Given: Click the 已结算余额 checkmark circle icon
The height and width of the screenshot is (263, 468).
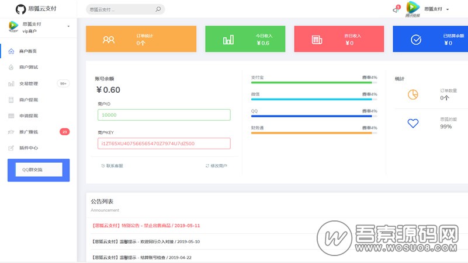Looking at the screenshot, I should coord(416,40).
